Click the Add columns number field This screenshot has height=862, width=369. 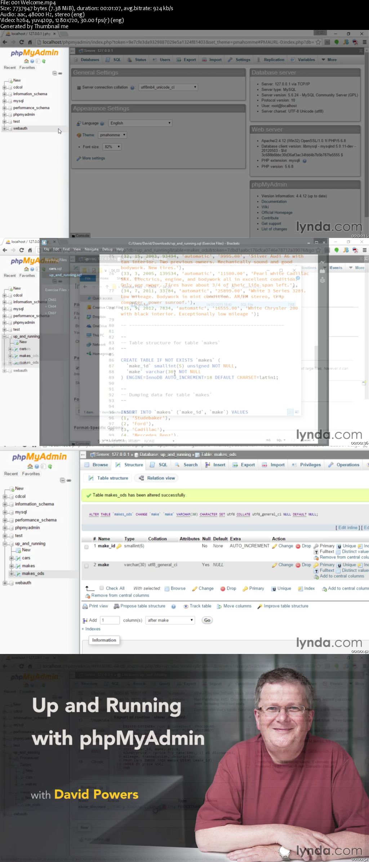point(110,620)
